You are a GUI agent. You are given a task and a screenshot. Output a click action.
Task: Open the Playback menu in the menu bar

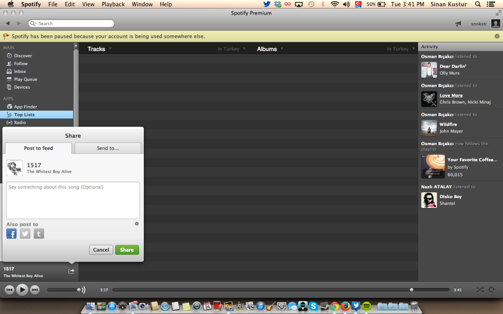(x=113, y=4)
